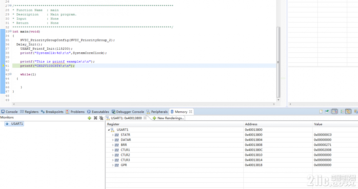Click the GPR register icon
358x189 pixels.
117,165
